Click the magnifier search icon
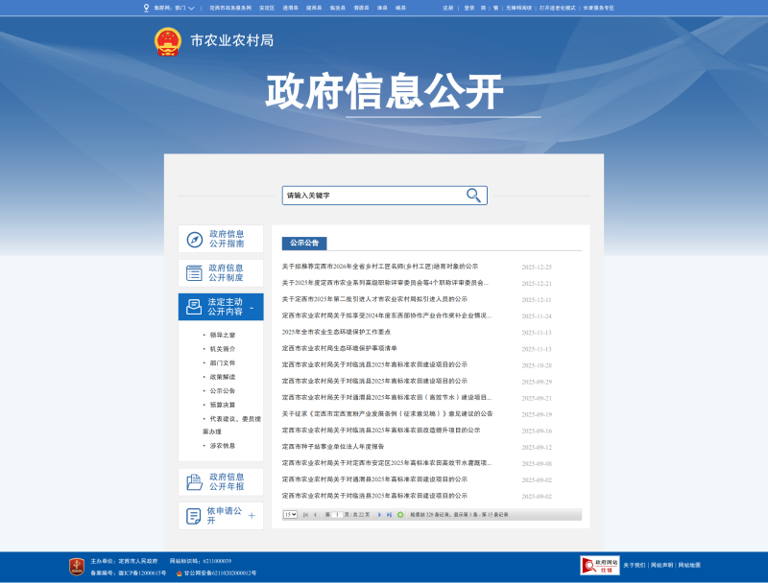The image size is (768, 583). [x=473, y=196]
